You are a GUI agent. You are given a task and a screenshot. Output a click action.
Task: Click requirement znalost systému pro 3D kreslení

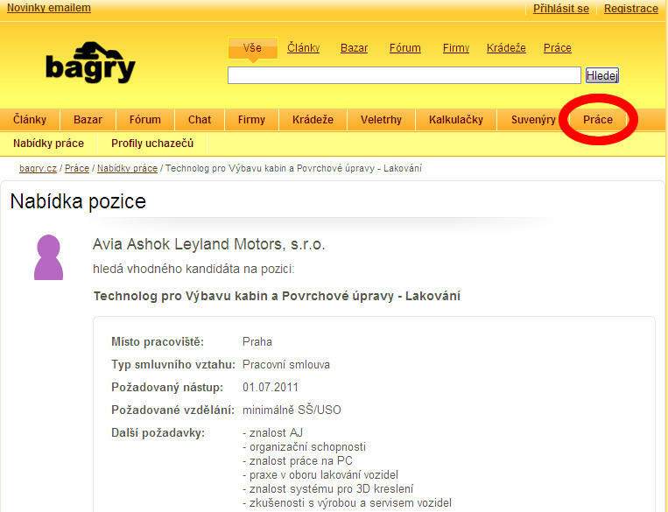pos(328,489)
